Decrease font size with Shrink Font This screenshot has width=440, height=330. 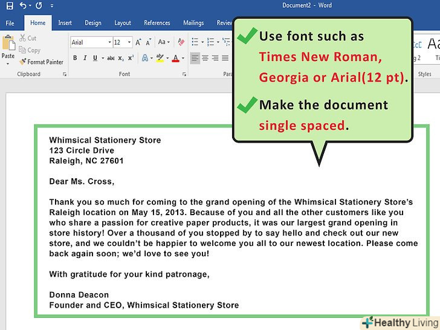click(x=148, y=42)
